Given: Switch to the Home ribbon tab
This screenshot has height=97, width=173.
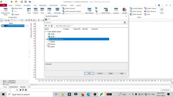Looking at the screenshot, I should (x=11, y=5).
